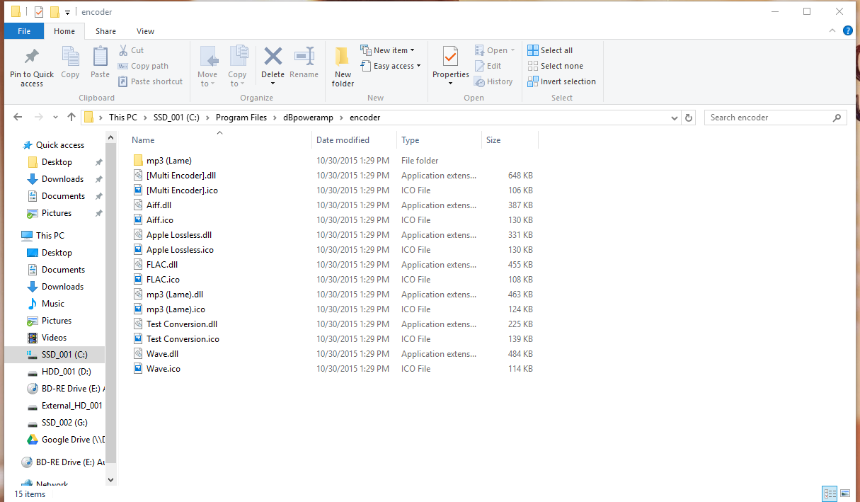Open address bar history dropdown arrow

(x=675, y=118)
